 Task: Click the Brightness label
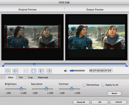point(11,84)
